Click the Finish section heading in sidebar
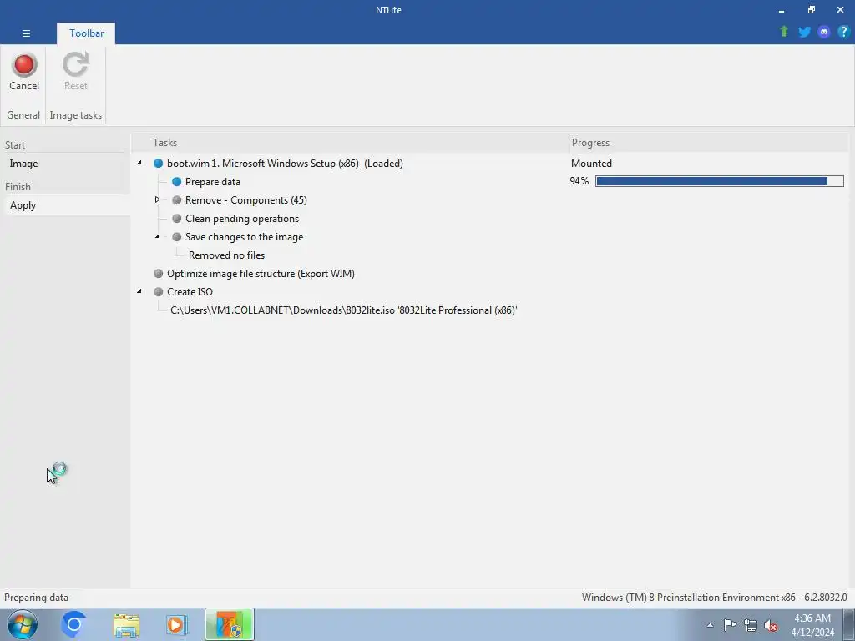855x641 pixels. (18, 186)
